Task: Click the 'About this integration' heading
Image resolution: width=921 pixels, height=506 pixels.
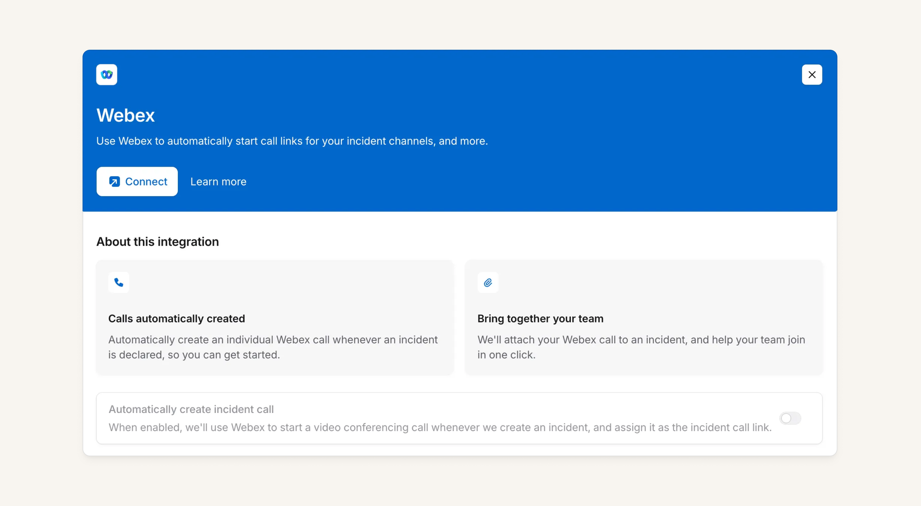Action: click(157, 242)
